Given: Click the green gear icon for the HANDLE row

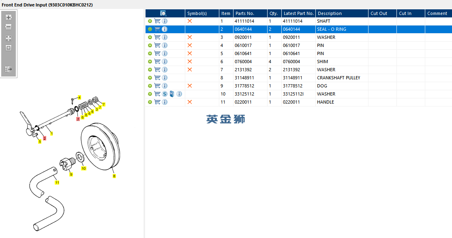Looking at the screenshot, I should click(x=150, y=102).
